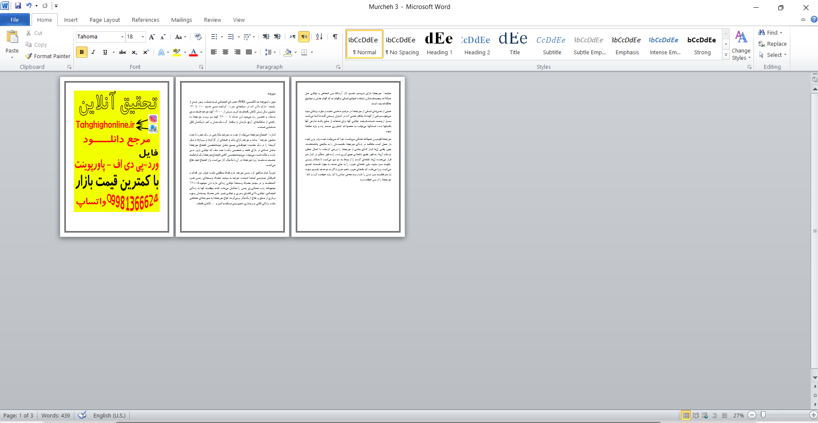Open bullets list dropdown arrow
Screen dimensions: 818x423
222,37
